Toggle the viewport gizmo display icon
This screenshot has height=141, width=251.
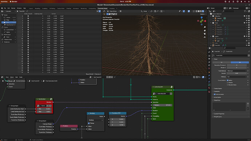pos(184,11)
